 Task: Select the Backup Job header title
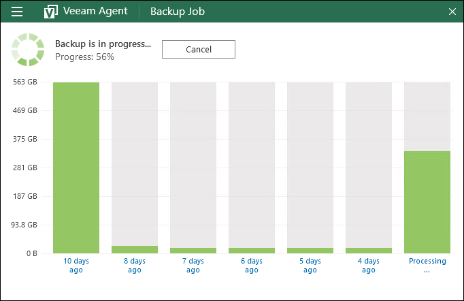pyautogui.click(x=178, y=12)
